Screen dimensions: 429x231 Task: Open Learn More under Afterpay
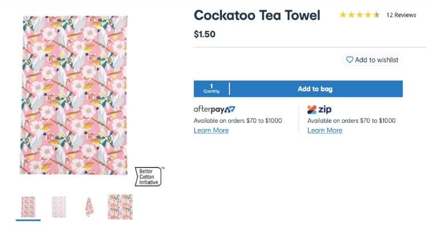click(x=211, y=130)
